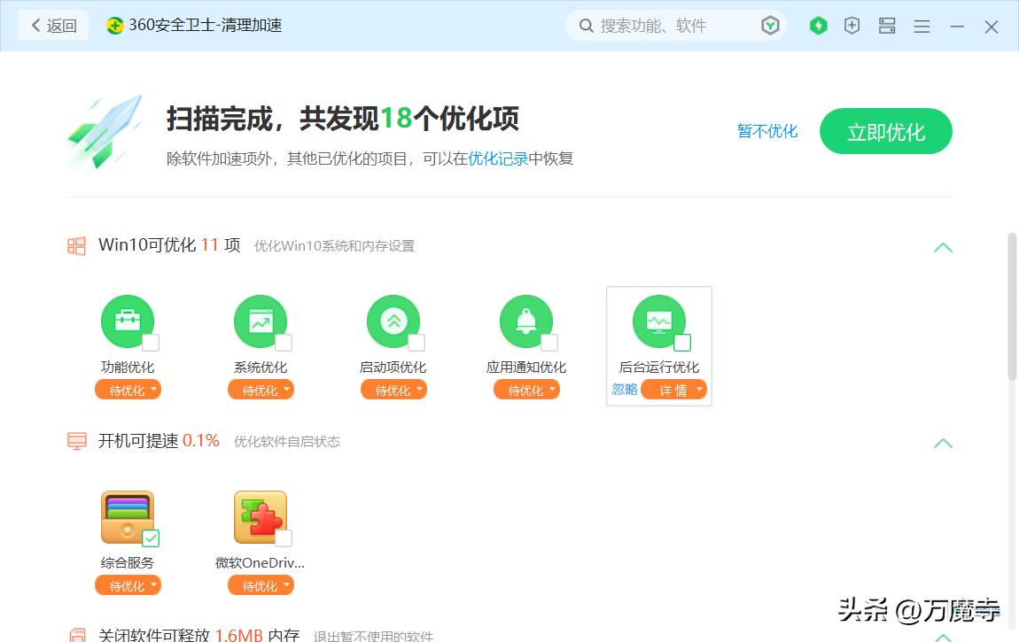Screen dimensions: 1019x642
Task: Toggle the security shield inside search box
Action: click(770, 26)
